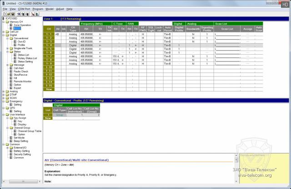Collapse the Digital tree node
The height and width of the screenshot is (189, 291).
(3, 35)
